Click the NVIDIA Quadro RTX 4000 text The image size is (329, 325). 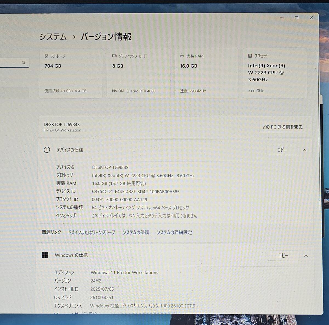(134, 91)
